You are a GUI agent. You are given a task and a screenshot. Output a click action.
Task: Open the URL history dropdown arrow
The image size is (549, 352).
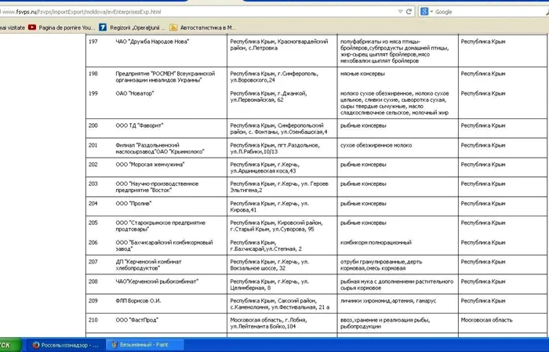click(x=400, y=12)
